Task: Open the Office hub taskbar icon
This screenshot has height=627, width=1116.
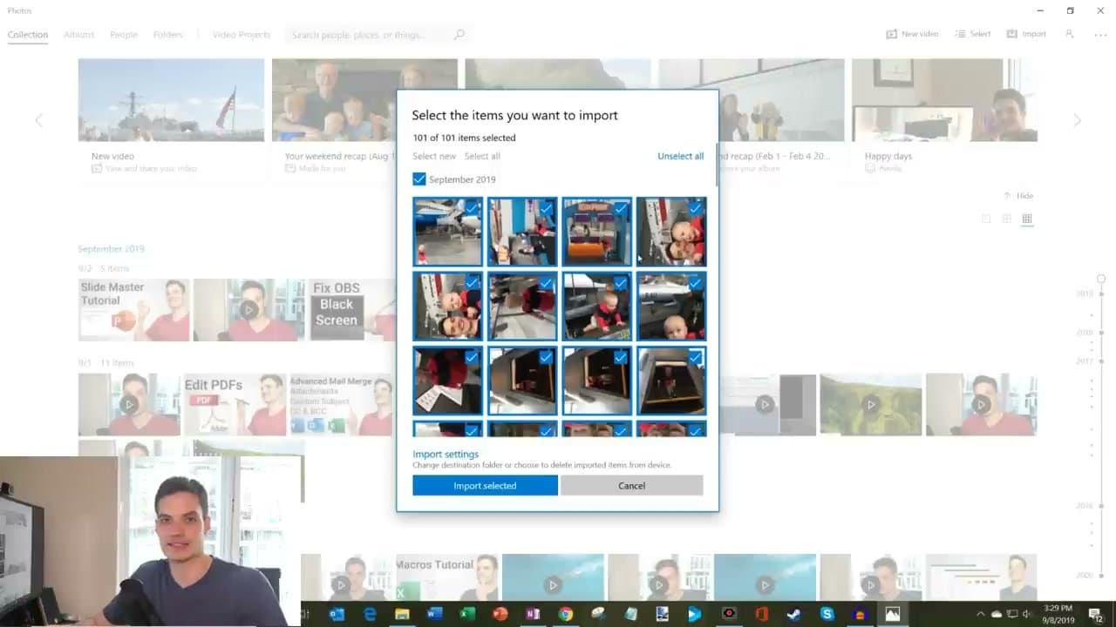Action: (x=761, y=614)
